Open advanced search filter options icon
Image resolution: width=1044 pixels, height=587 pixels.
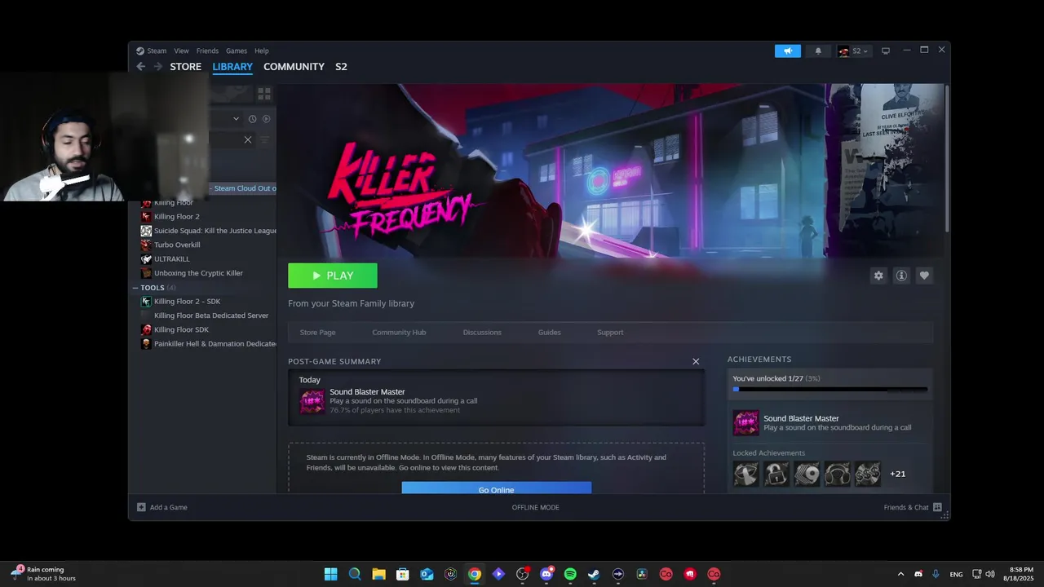pyautogui.click(x=265, y=139)
